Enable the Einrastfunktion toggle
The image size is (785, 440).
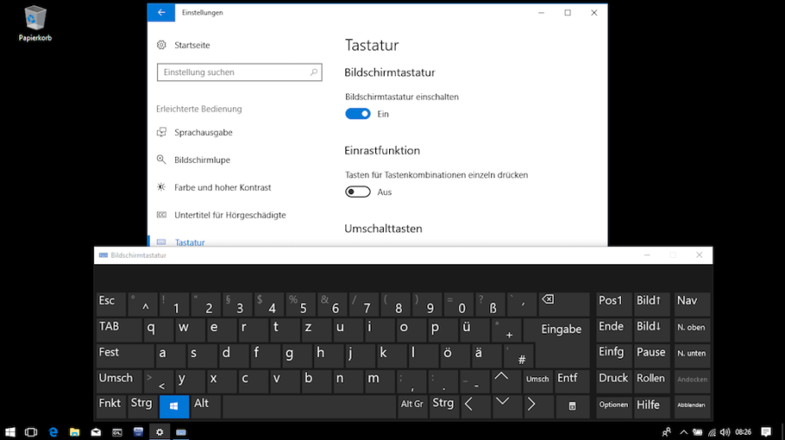click(358, 192)
